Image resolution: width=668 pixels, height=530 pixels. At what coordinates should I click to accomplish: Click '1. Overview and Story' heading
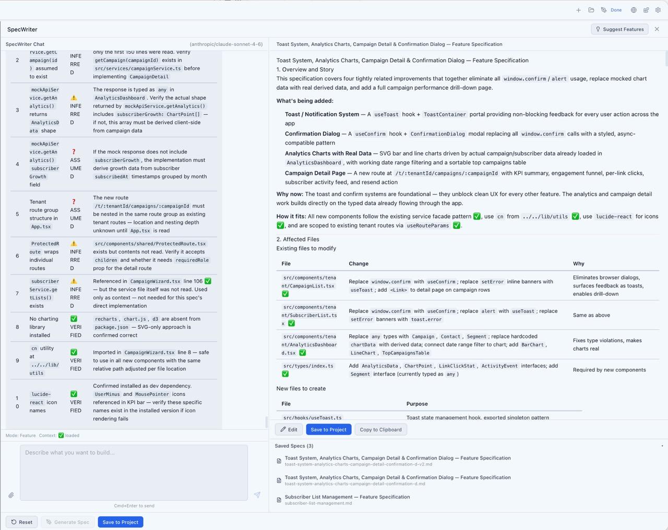coord(305,69)
